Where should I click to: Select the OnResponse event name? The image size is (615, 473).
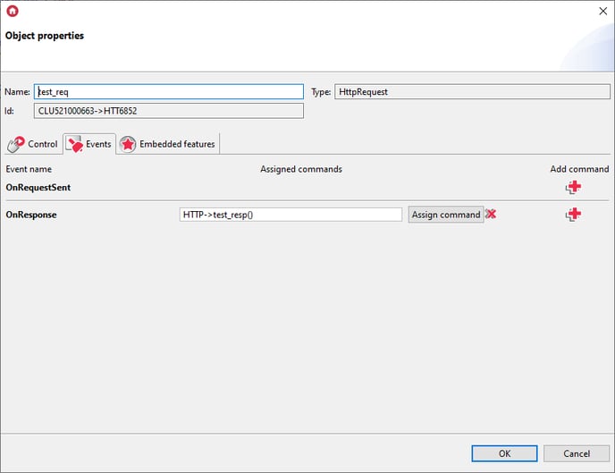pyautogui.click(x=31, y=215)
